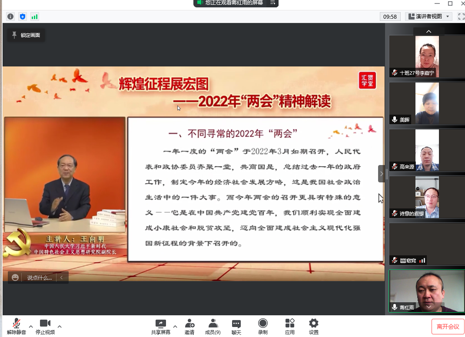Click the 离开会议 leave meeting button
465x337 pixels.
tap(448, 327)
